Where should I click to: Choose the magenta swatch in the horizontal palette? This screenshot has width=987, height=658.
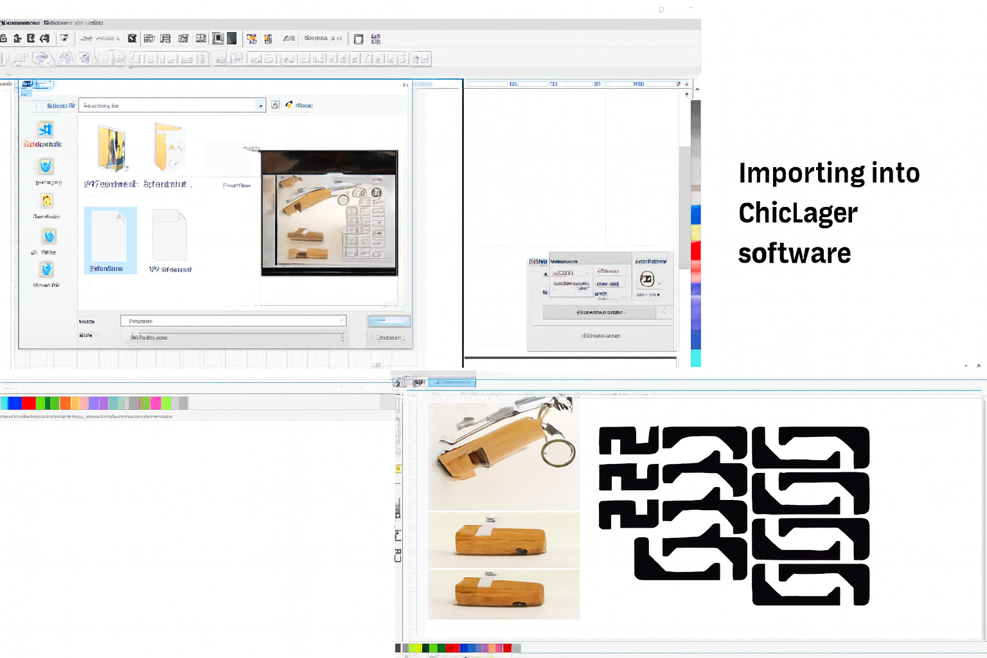coord(156,404)
